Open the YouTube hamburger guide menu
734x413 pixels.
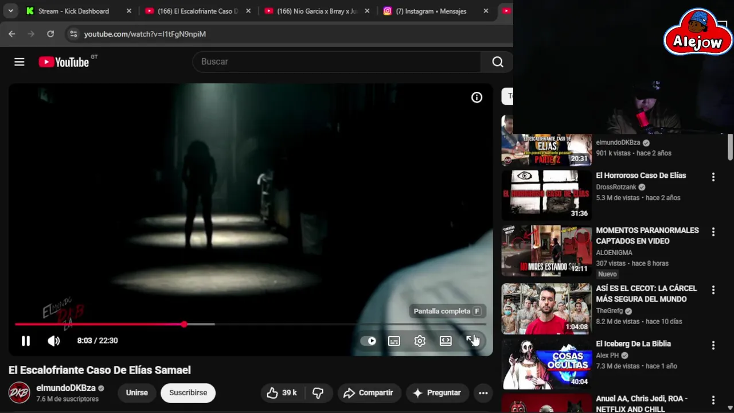19,62
